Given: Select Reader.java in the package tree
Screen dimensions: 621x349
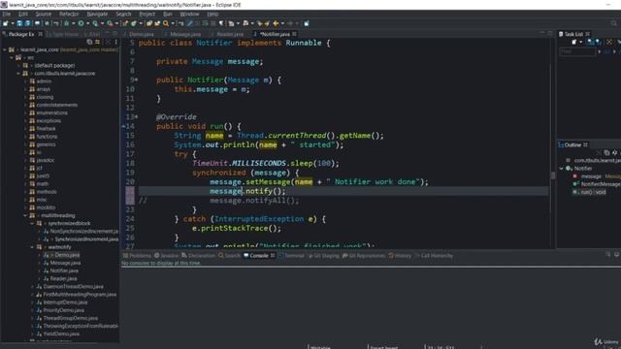Looking at the screenshot, I should [63, 279].
